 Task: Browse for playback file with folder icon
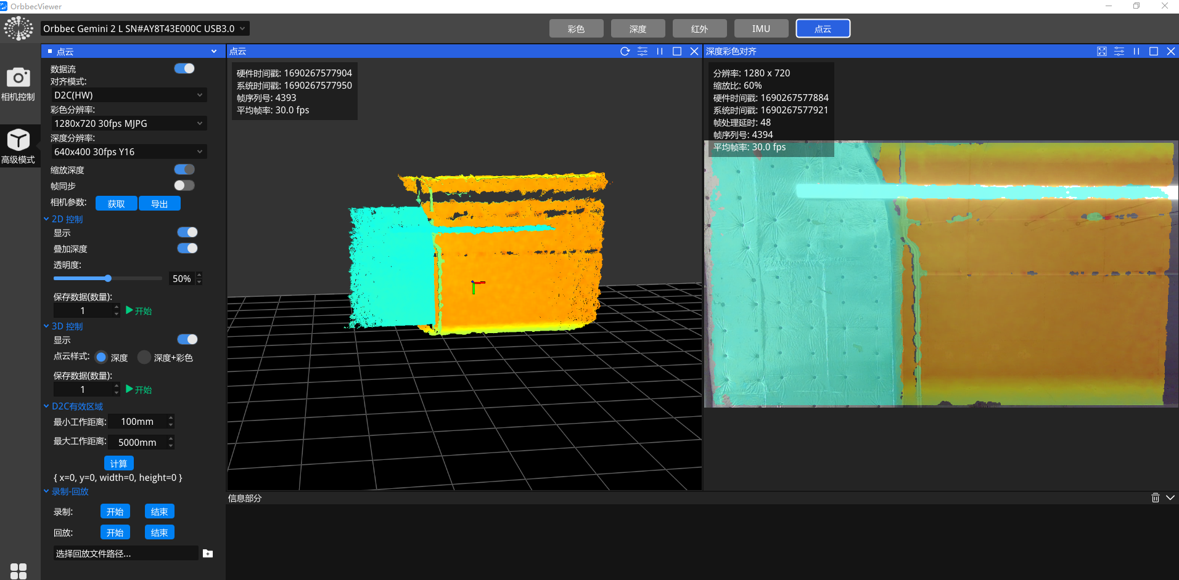[208, 554]
